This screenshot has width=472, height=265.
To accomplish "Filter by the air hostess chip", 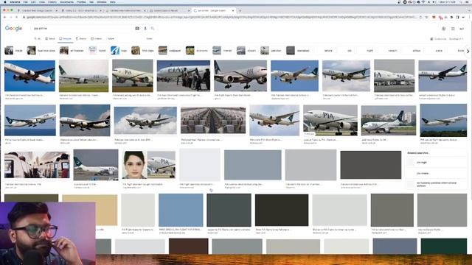I will 72,51.
